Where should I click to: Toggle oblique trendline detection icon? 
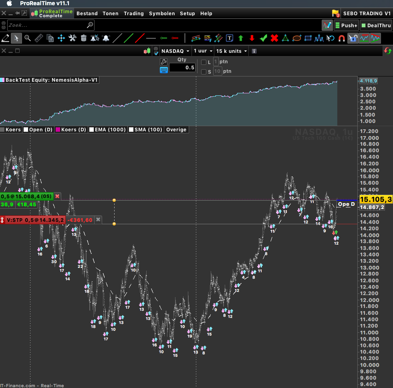click(375, 38)
